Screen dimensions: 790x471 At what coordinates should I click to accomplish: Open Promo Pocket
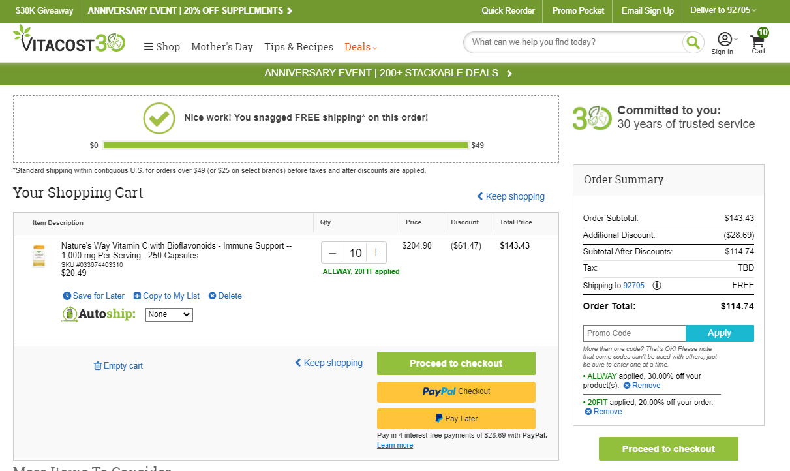click(x=578, y=10)
